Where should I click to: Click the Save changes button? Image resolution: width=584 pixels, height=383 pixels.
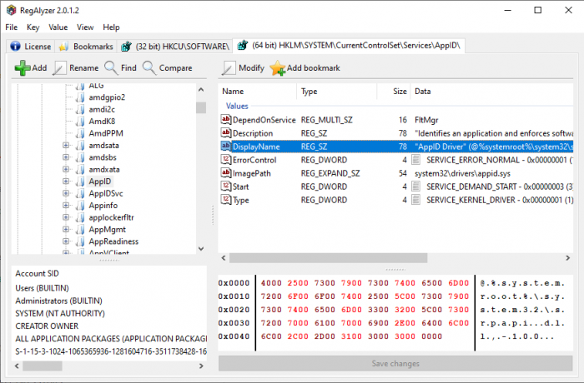[x=396, y=363]
